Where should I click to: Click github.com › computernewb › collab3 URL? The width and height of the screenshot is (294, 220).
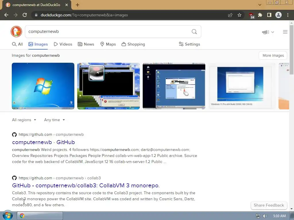coord(60,178)
